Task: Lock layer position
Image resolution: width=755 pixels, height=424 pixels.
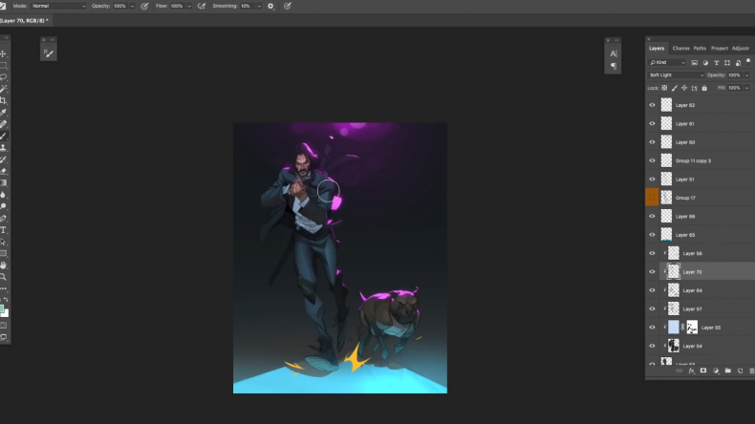Action: [x=684, y=88]
